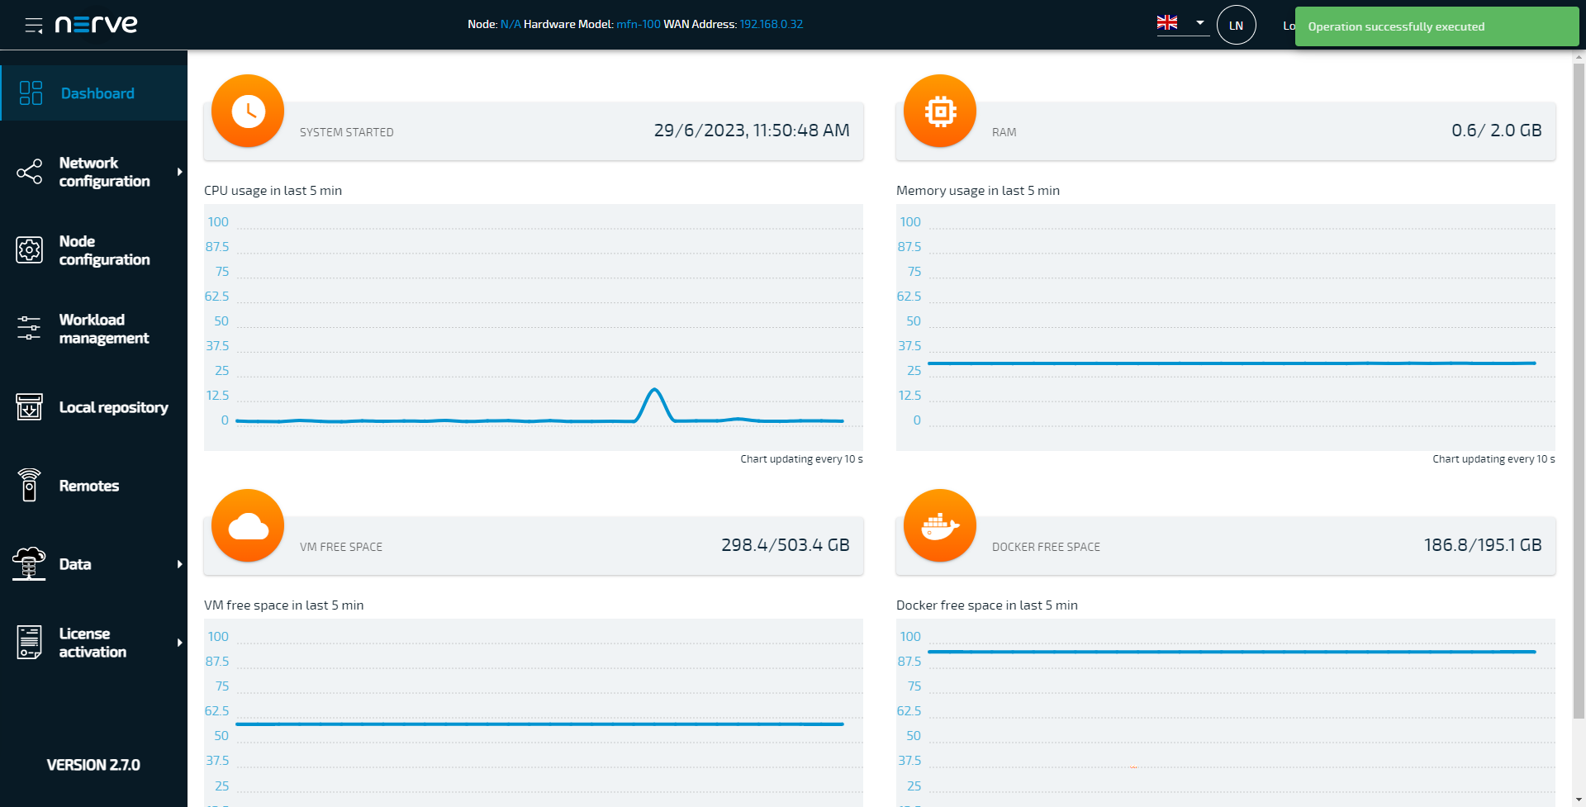Expand the Data submenu arrow

(179, 564)
